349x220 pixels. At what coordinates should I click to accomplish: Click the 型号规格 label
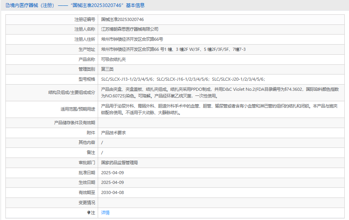87,79
